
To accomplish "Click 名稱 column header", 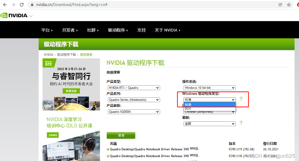I will click(113, 144).
